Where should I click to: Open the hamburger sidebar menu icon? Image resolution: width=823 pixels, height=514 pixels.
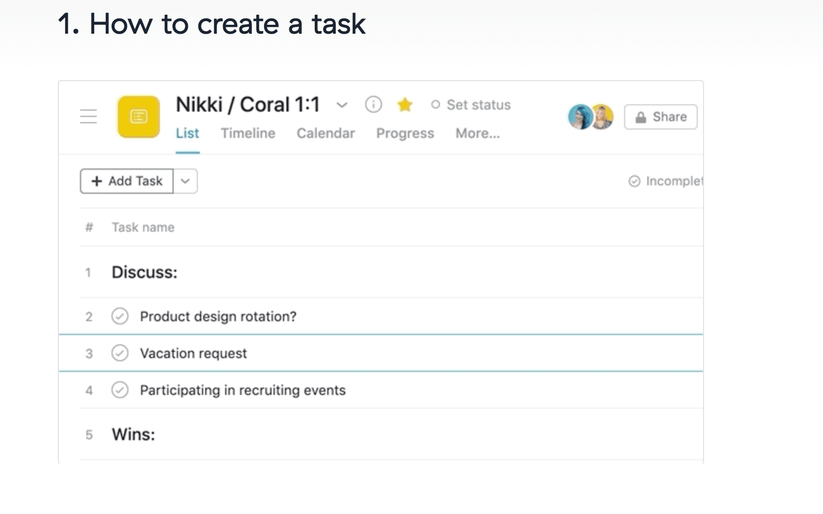tap(88, 116)
